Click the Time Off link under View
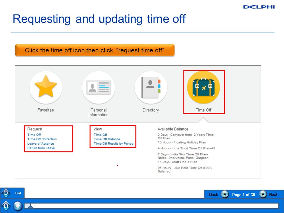 coord(100,135)
